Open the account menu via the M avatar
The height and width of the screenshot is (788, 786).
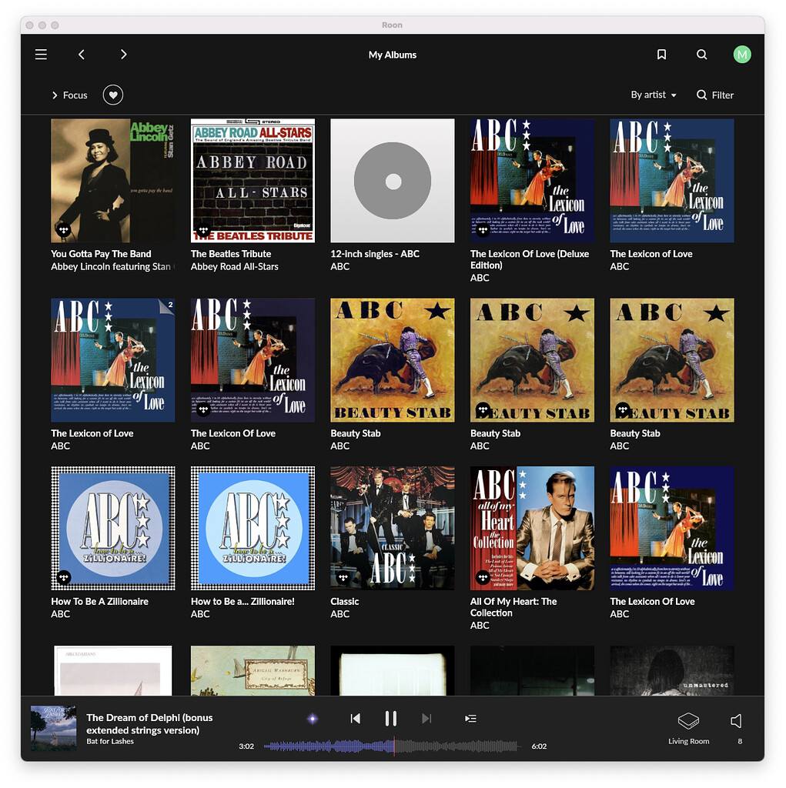[x=742, y=54]
